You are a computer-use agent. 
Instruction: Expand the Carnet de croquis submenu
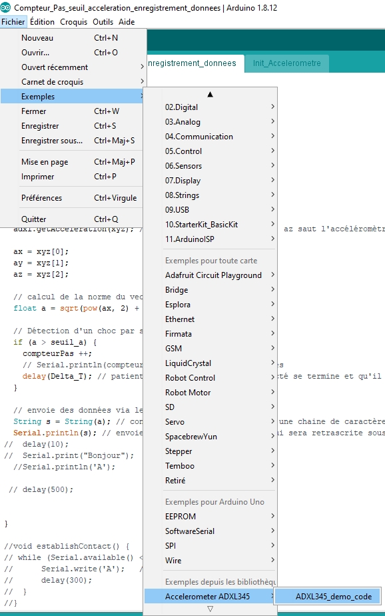[73, 82]
